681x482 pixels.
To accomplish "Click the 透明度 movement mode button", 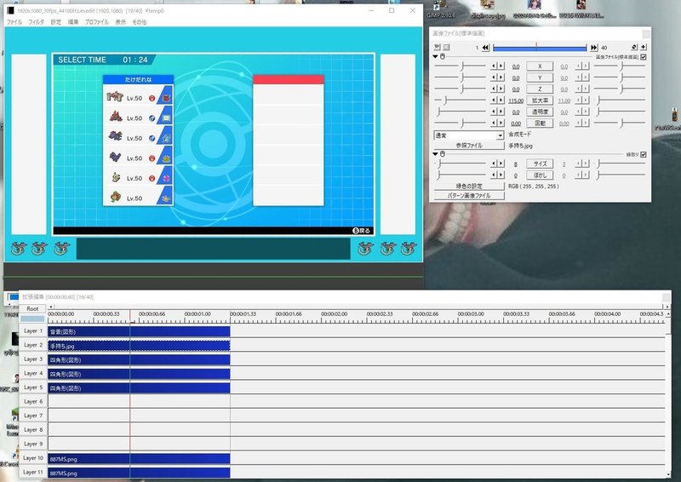I will click(540, 112).
